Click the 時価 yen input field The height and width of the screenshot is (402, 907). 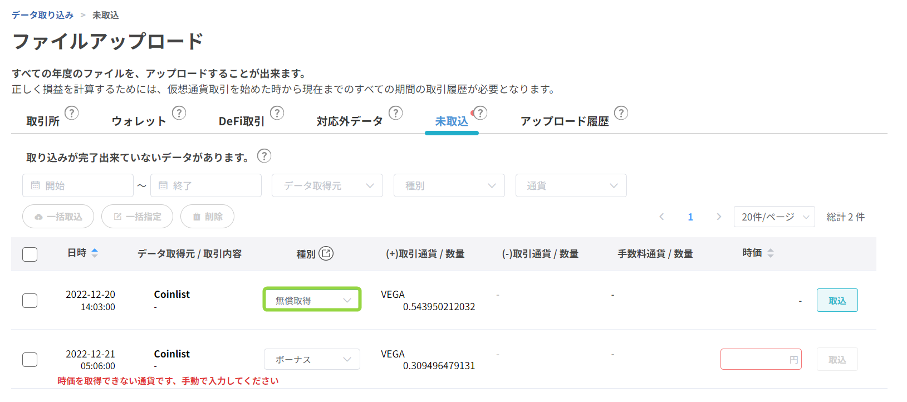[754, 360]
